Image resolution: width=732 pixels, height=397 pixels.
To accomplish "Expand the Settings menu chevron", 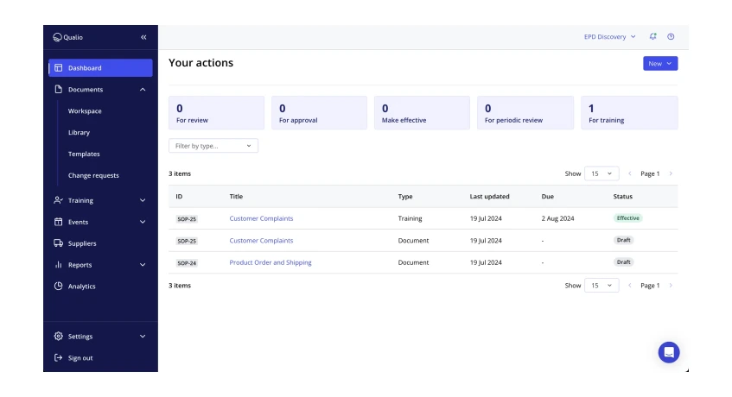I will point(143,336).
